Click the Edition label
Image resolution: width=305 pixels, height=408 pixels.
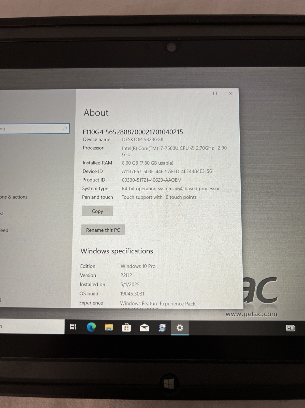tap(88, 266)
